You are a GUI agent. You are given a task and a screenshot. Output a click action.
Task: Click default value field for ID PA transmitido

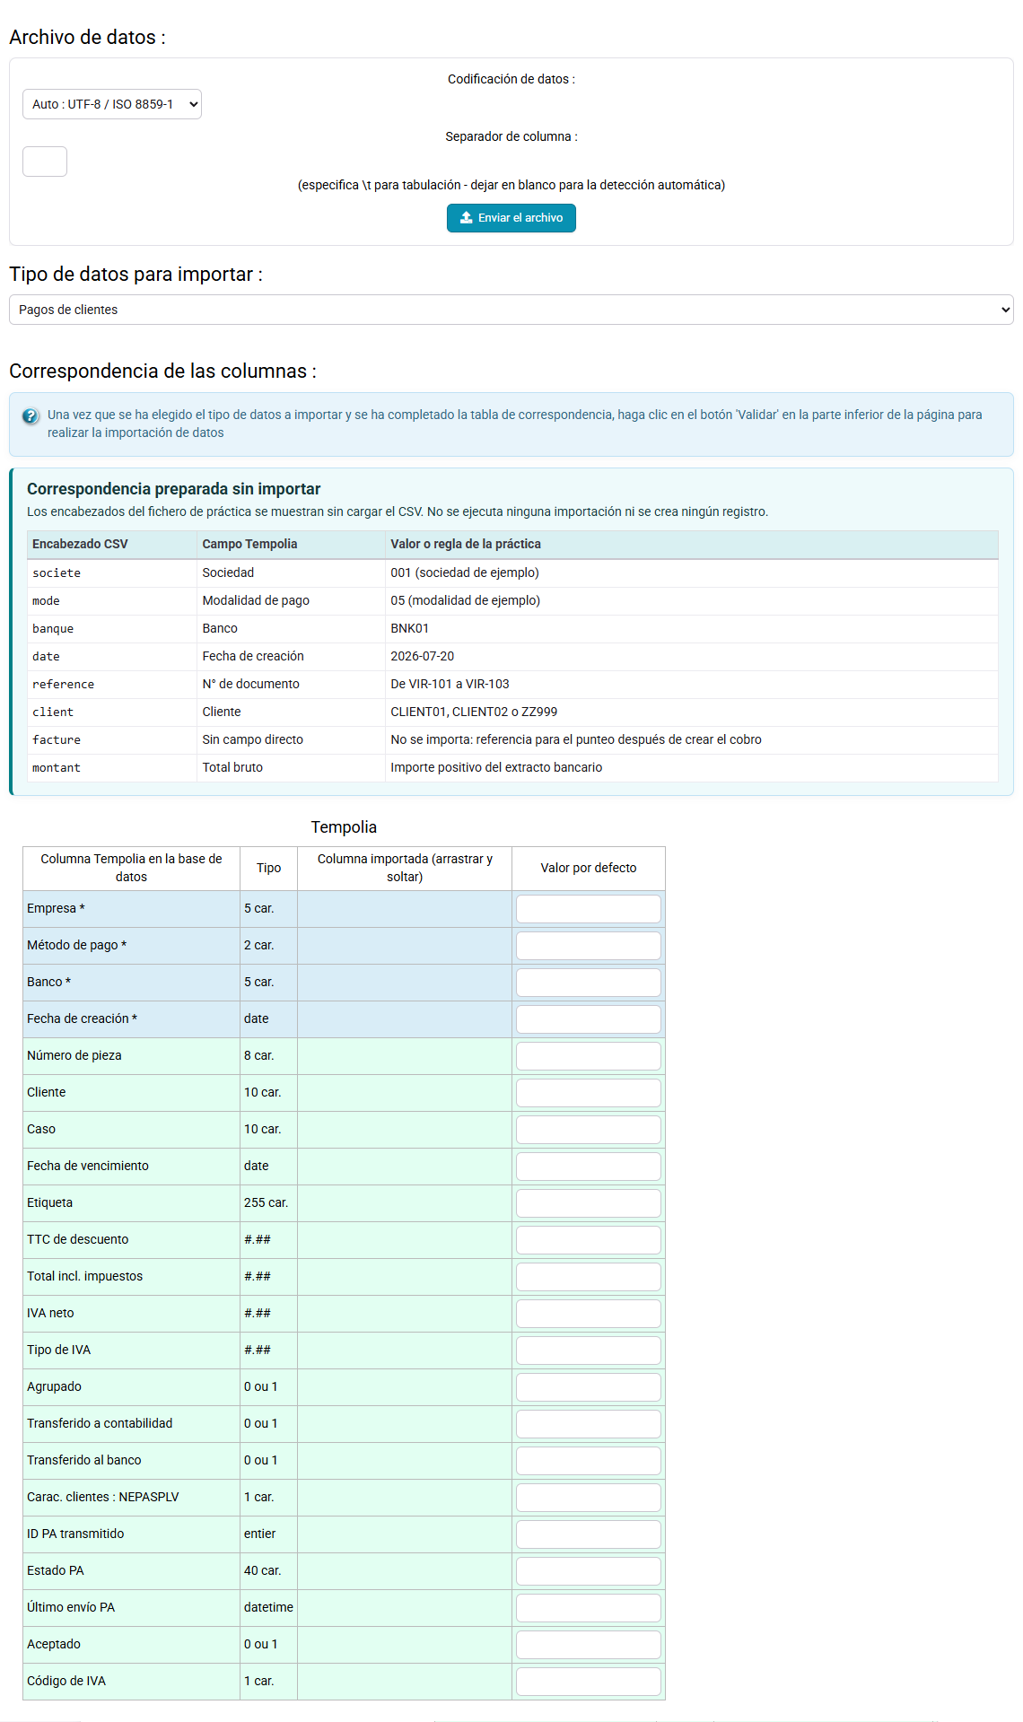[x=589, y=1534]
